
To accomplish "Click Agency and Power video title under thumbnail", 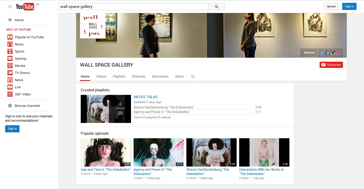I will (153, 172).
